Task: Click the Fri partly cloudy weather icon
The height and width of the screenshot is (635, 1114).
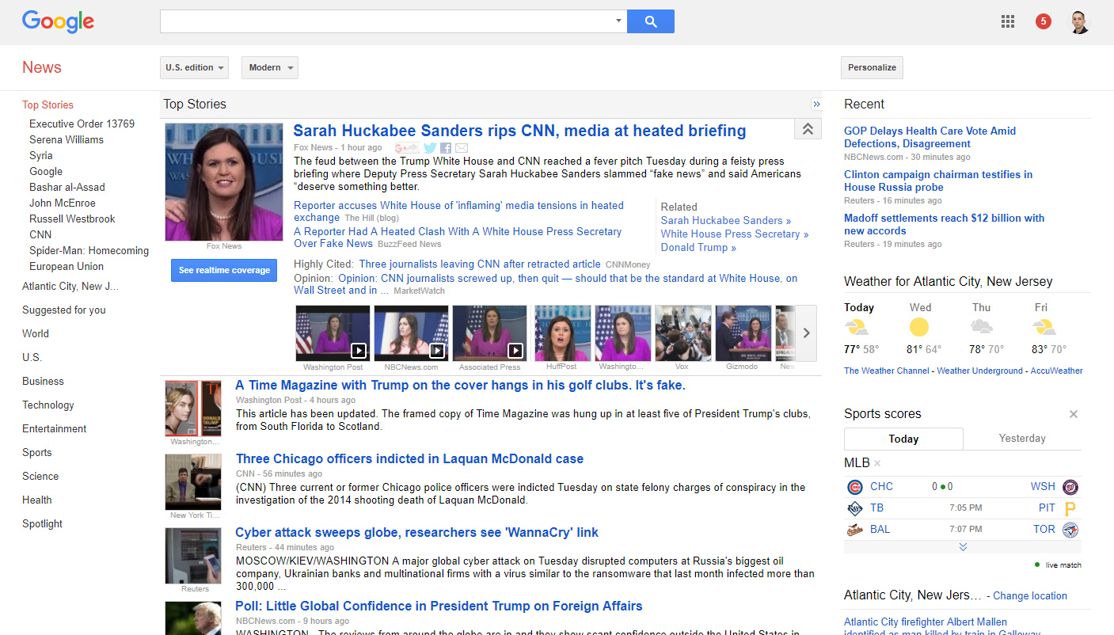Action: pyautogui.click(x=1044, y=327)
